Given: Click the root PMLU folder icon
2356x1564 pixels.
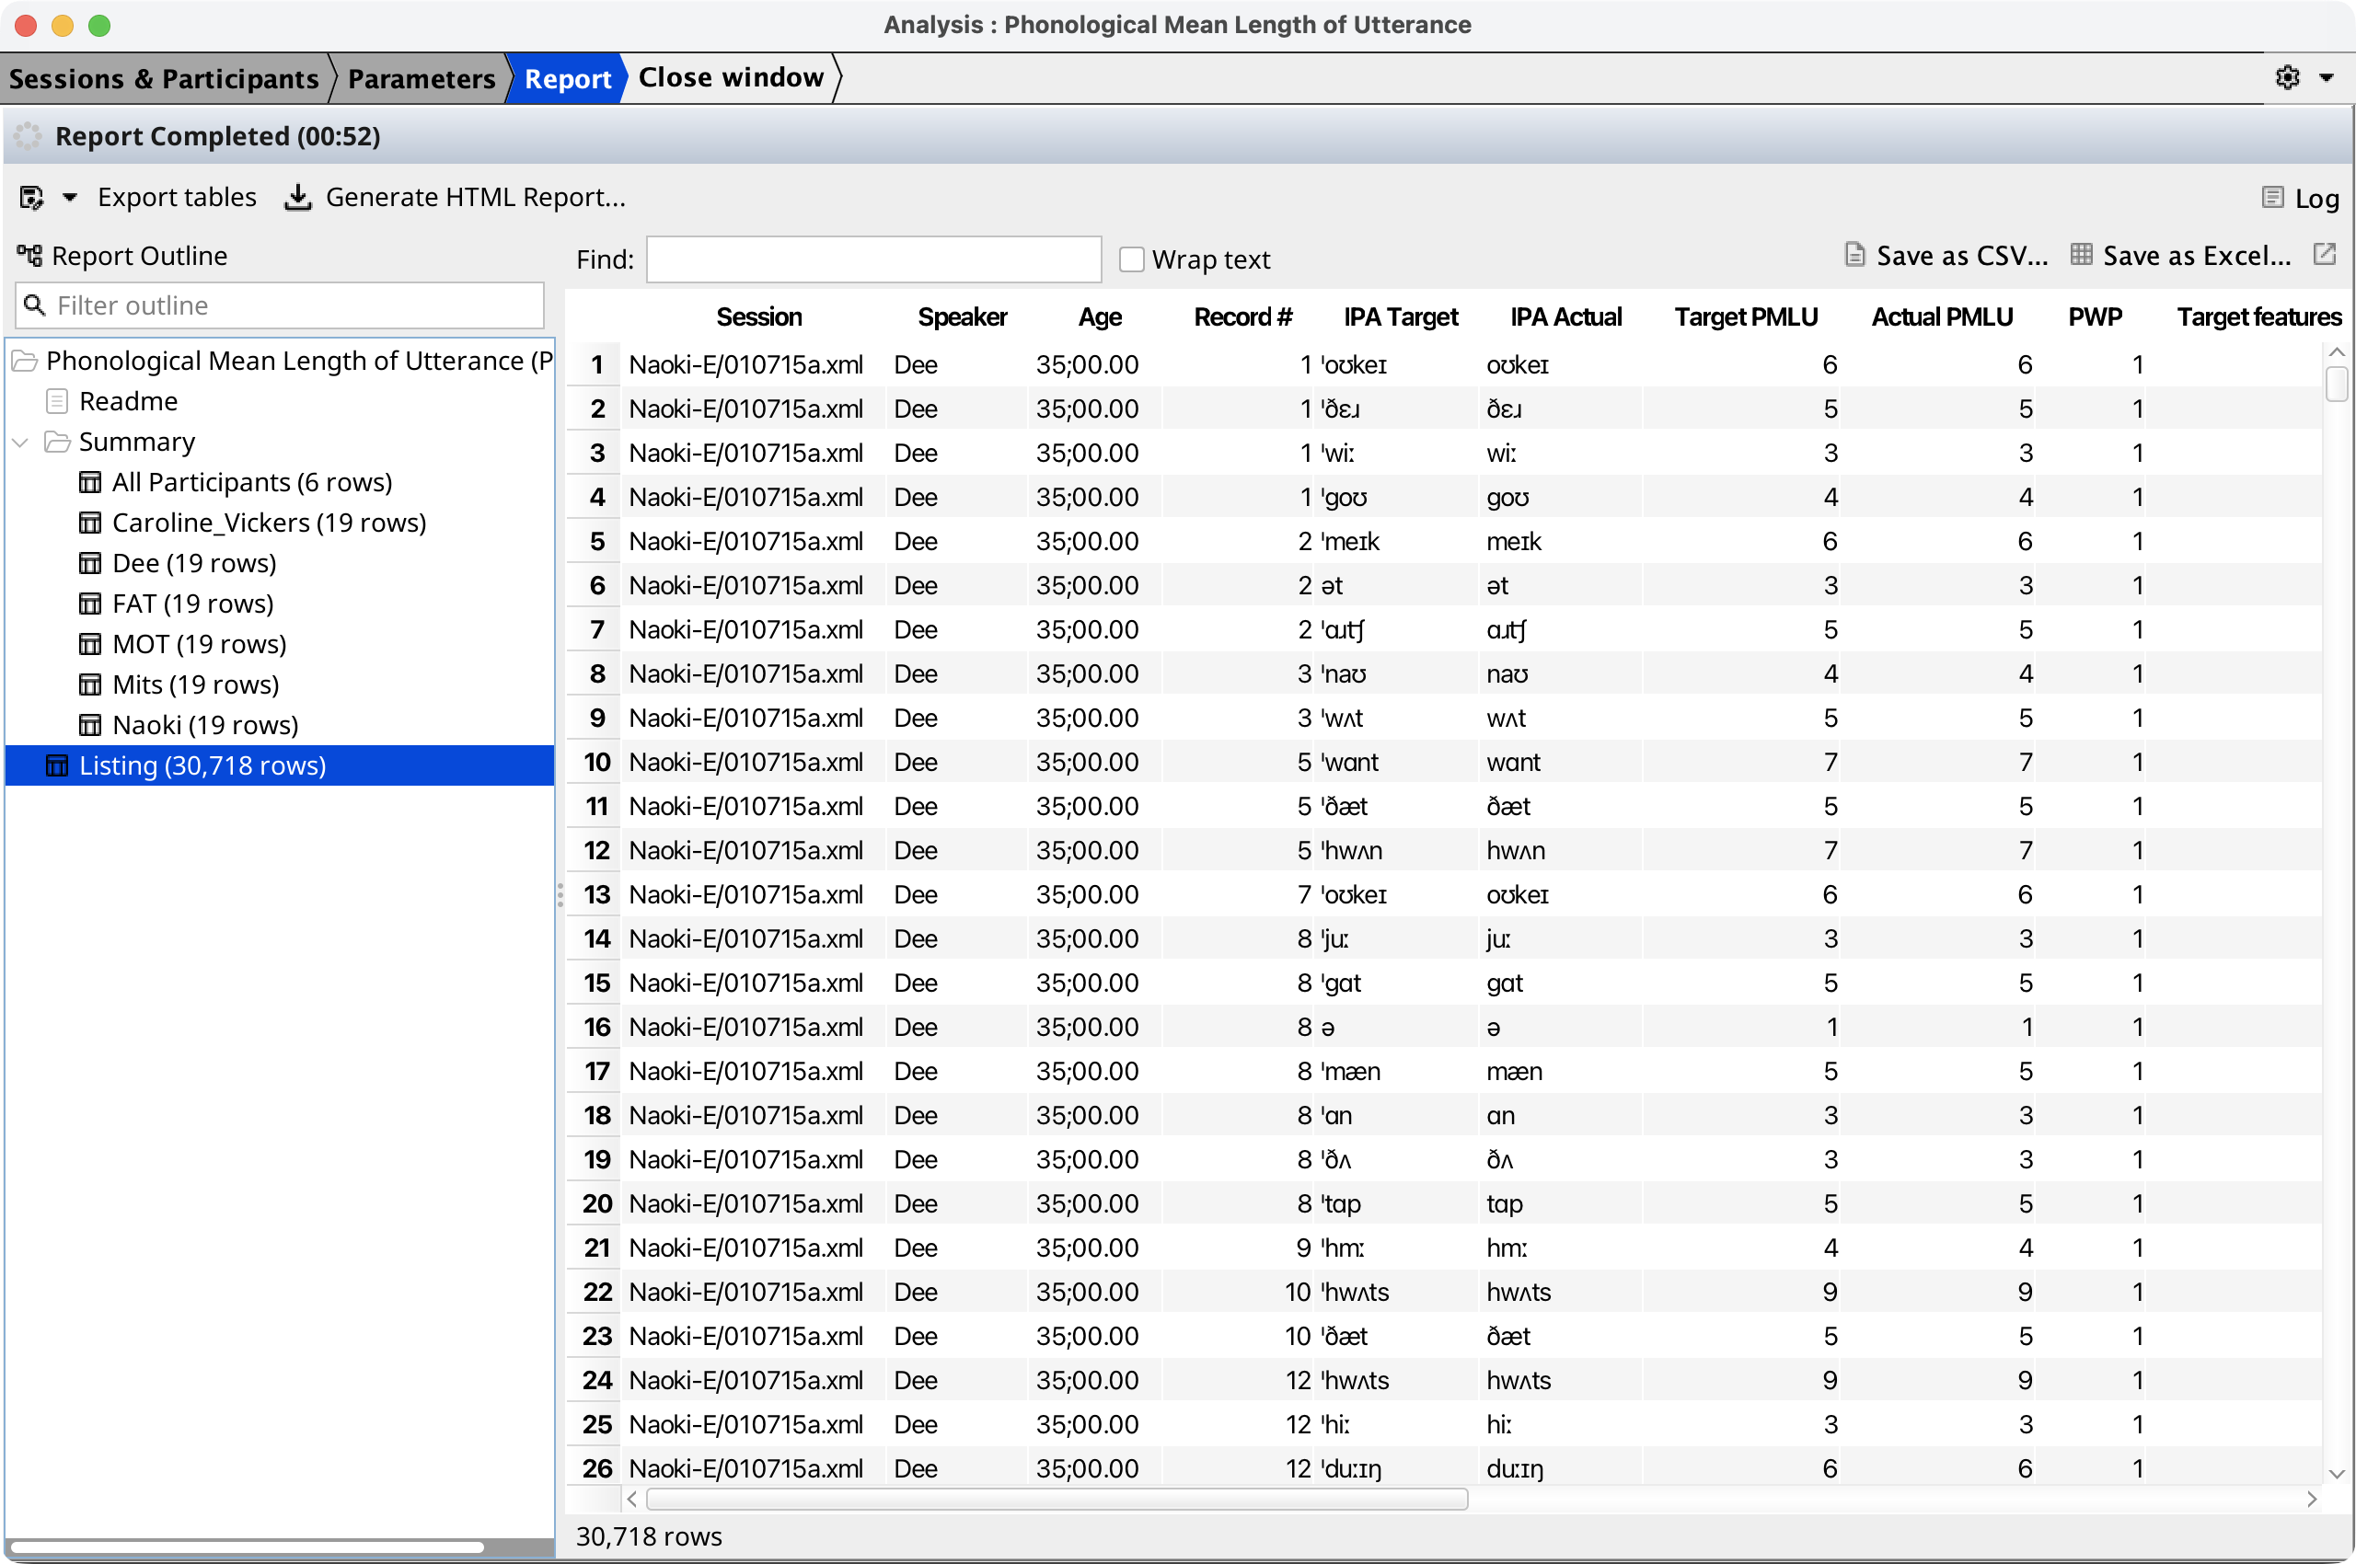Looking at the screenshot, I should [24, 361].
